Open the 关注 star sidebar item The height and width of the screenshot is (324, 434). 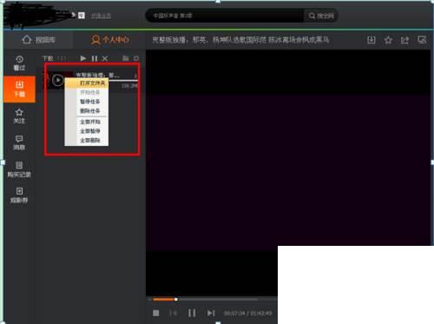(19, 116)
